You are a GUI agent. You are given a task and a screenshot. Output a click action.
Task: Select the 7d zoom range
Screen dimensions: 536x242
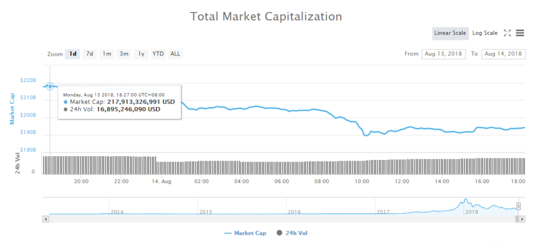click(90, 54)
